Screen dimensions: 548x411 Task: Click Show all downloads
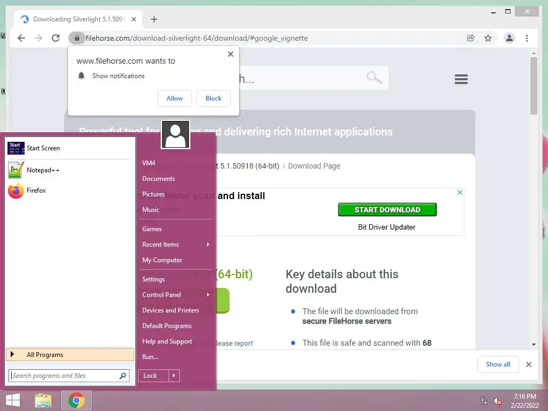click(498, 364)
